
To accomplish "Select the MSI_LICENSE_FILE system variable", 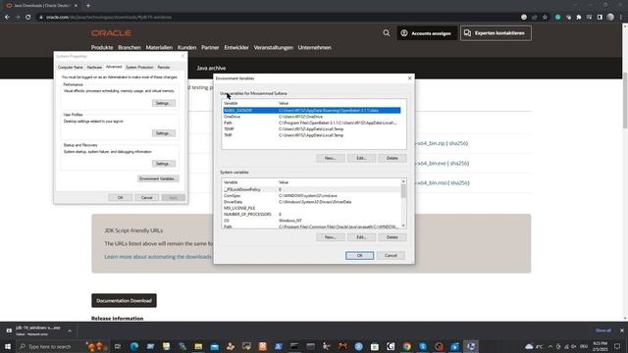I will (312, 208).
